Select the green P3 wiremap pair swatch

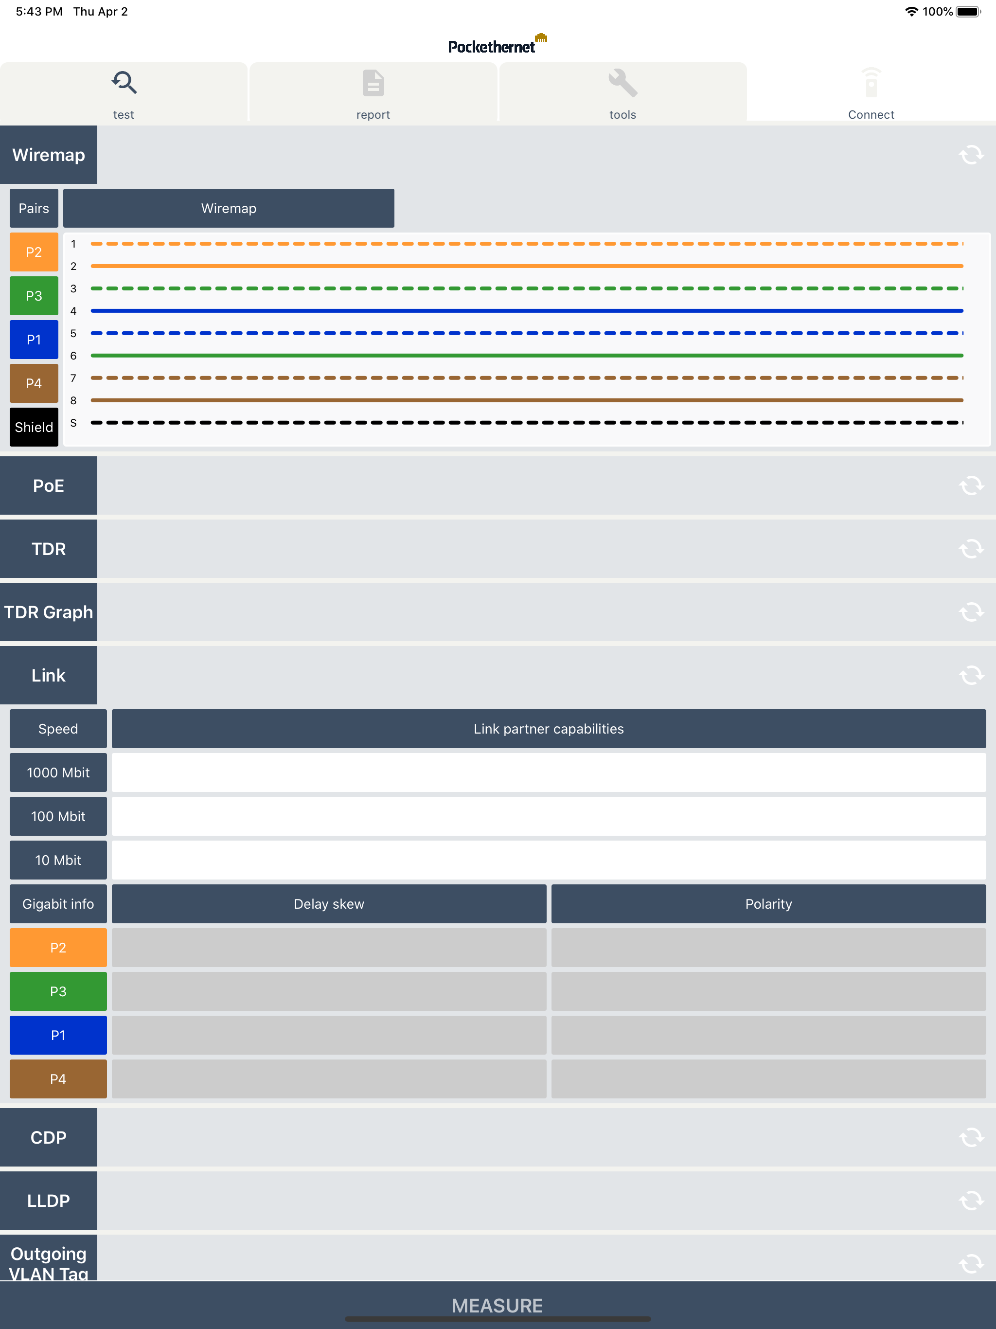pyautogui.click(x=34, y=296)
